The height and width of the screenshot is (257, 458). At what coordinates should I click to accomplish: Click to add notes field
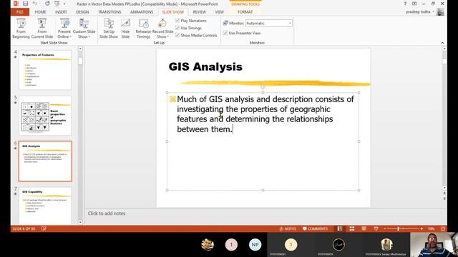click(x=107, y=213)
